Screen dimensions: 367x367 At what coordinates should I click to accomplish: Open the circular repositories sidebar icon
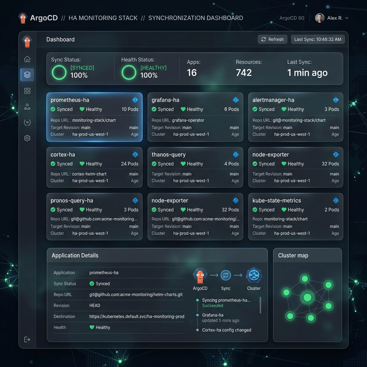27,123
